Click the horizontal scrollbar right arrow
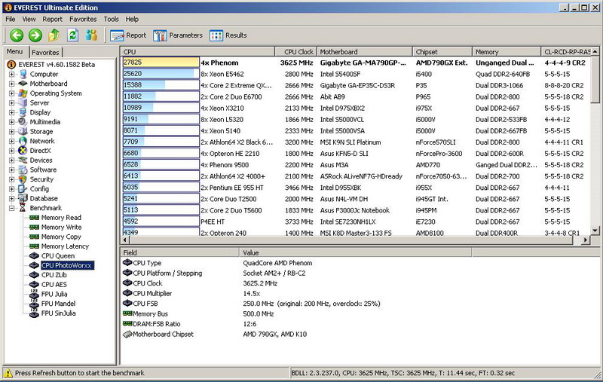 tap(586, 240)
